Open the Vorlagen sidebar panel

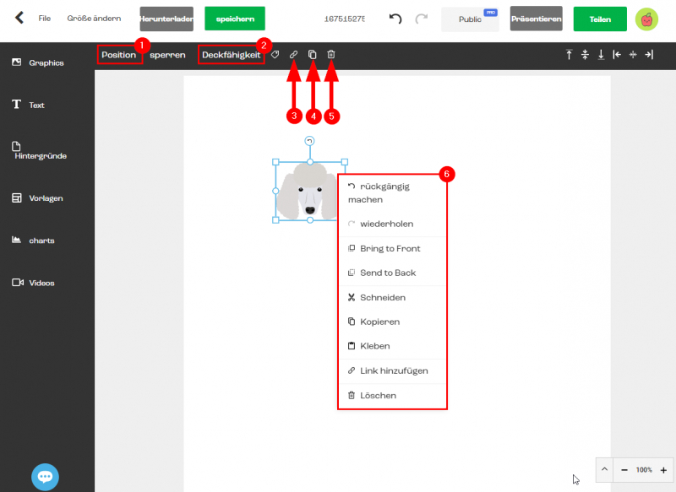[x=37, y=198]
